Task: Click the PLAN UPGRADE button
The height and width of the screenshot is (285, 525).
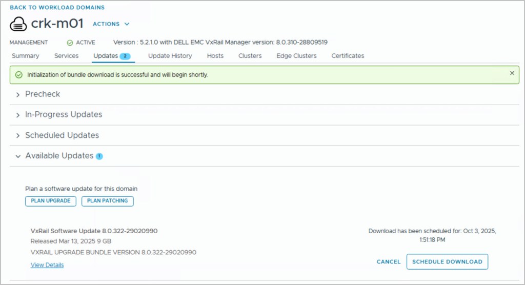Action: click(51, 201)
